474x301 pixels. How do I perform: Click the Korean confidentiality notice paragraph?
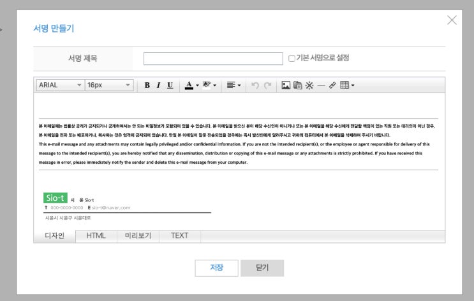(237, 131)
